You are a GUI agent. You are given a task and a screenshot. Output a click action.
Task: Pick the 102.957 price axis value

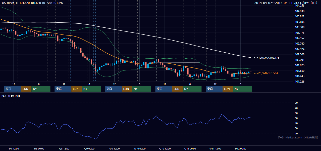point(300,38)
